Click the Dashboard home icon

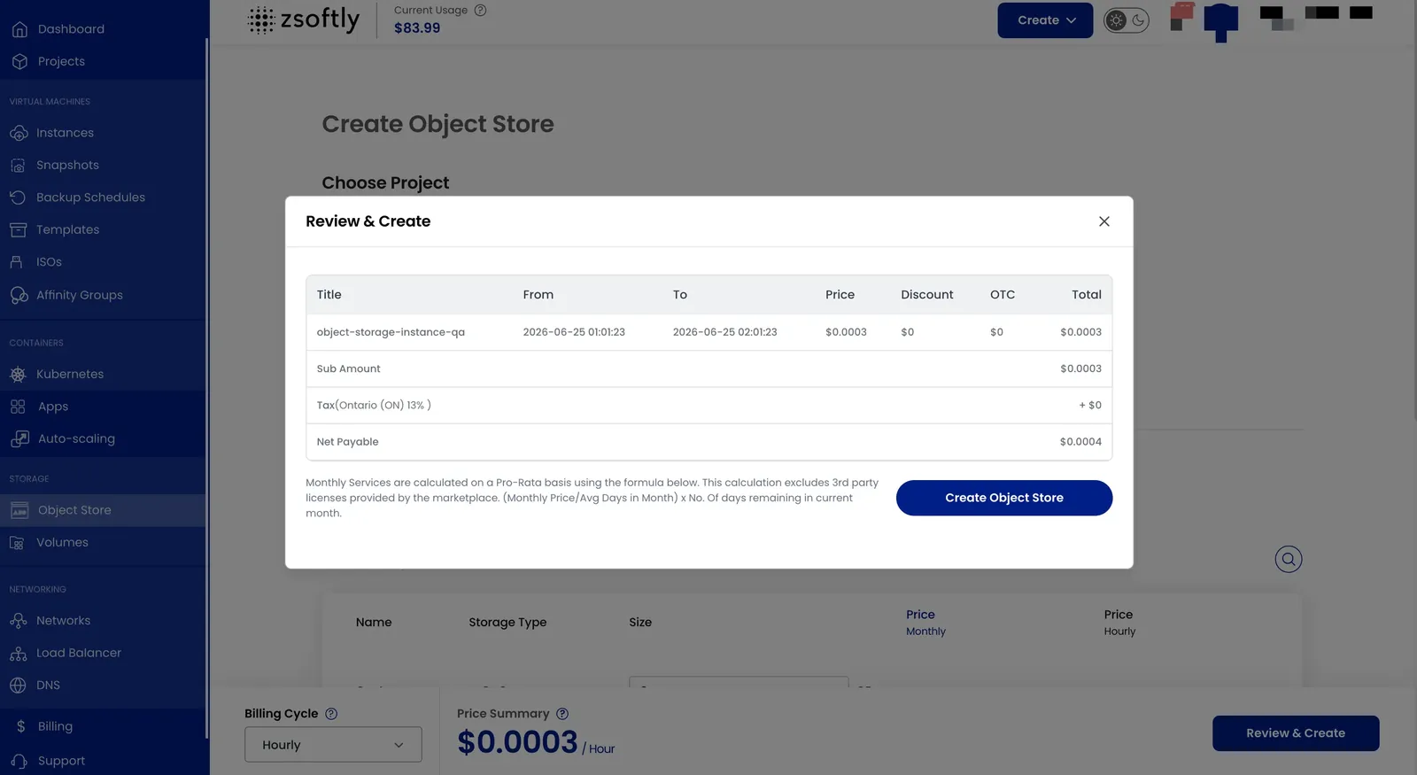pyautogui.click(x=19, y=29)
